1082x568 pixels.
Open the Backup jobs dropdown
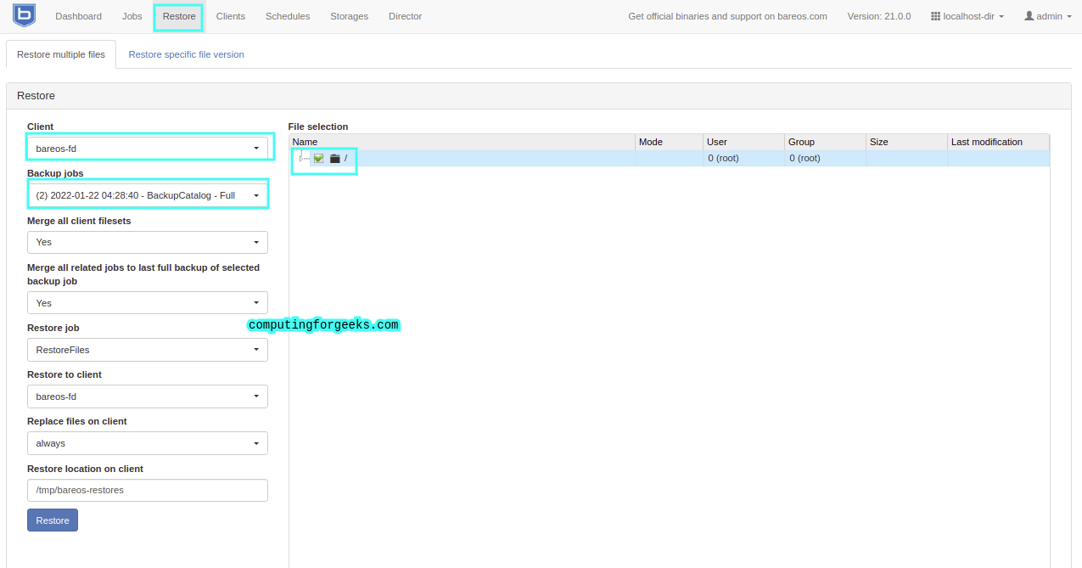click(148, 195)
